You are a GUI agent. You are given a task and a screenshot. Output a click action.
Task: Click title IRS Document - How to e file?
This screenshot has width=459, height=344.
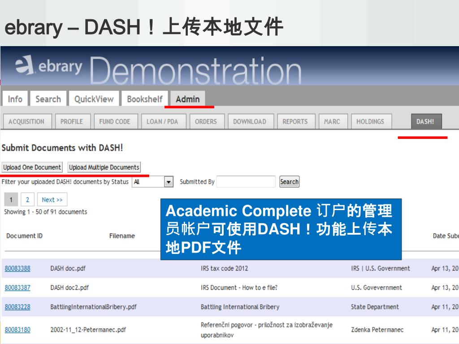(239, 288)
